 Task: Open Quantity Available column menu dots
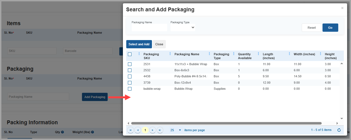tap(259, 54)
